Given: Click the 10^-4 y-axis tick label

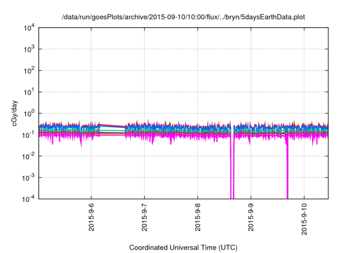Looking at the screenshot, I should (x=28, y=199).
